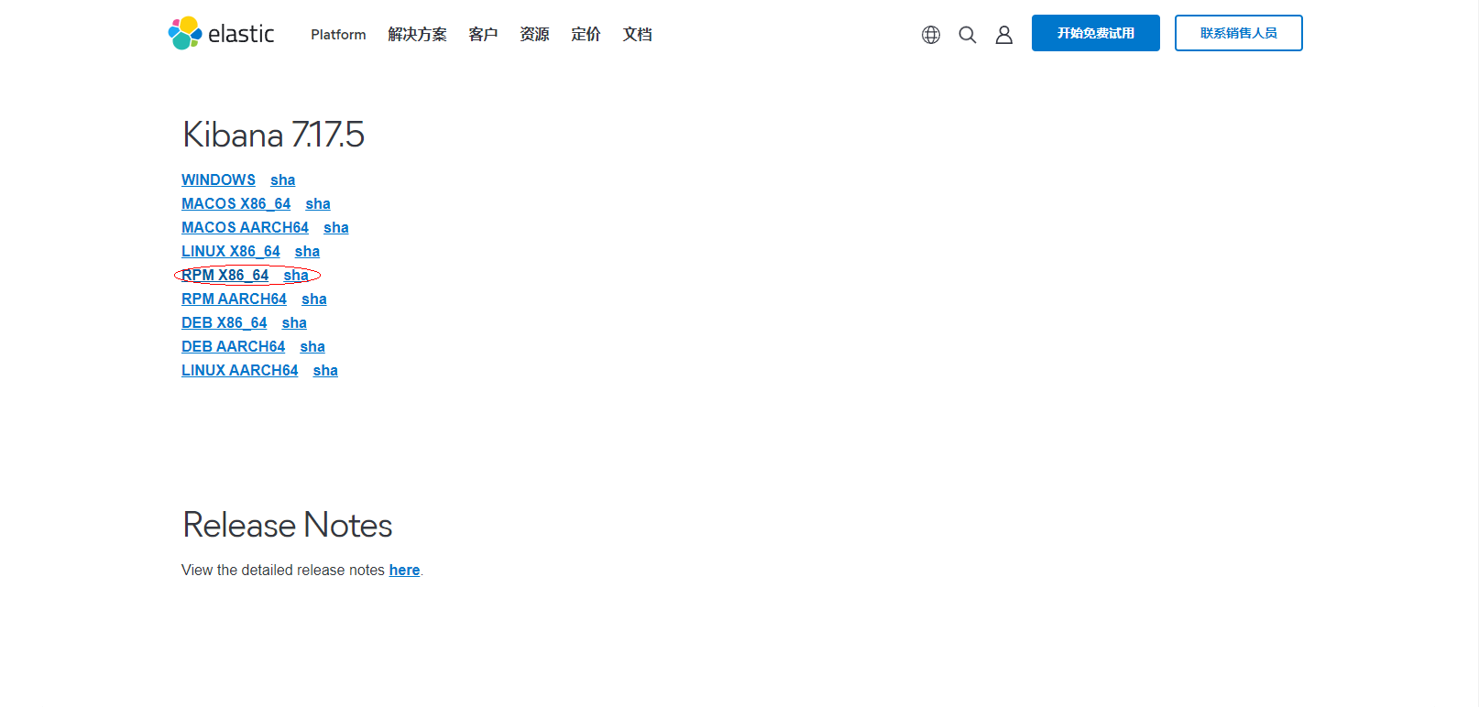Click the RPM X86_64 download link
The height and width of the screenshot is (707, 1479).
coord(225,276)
